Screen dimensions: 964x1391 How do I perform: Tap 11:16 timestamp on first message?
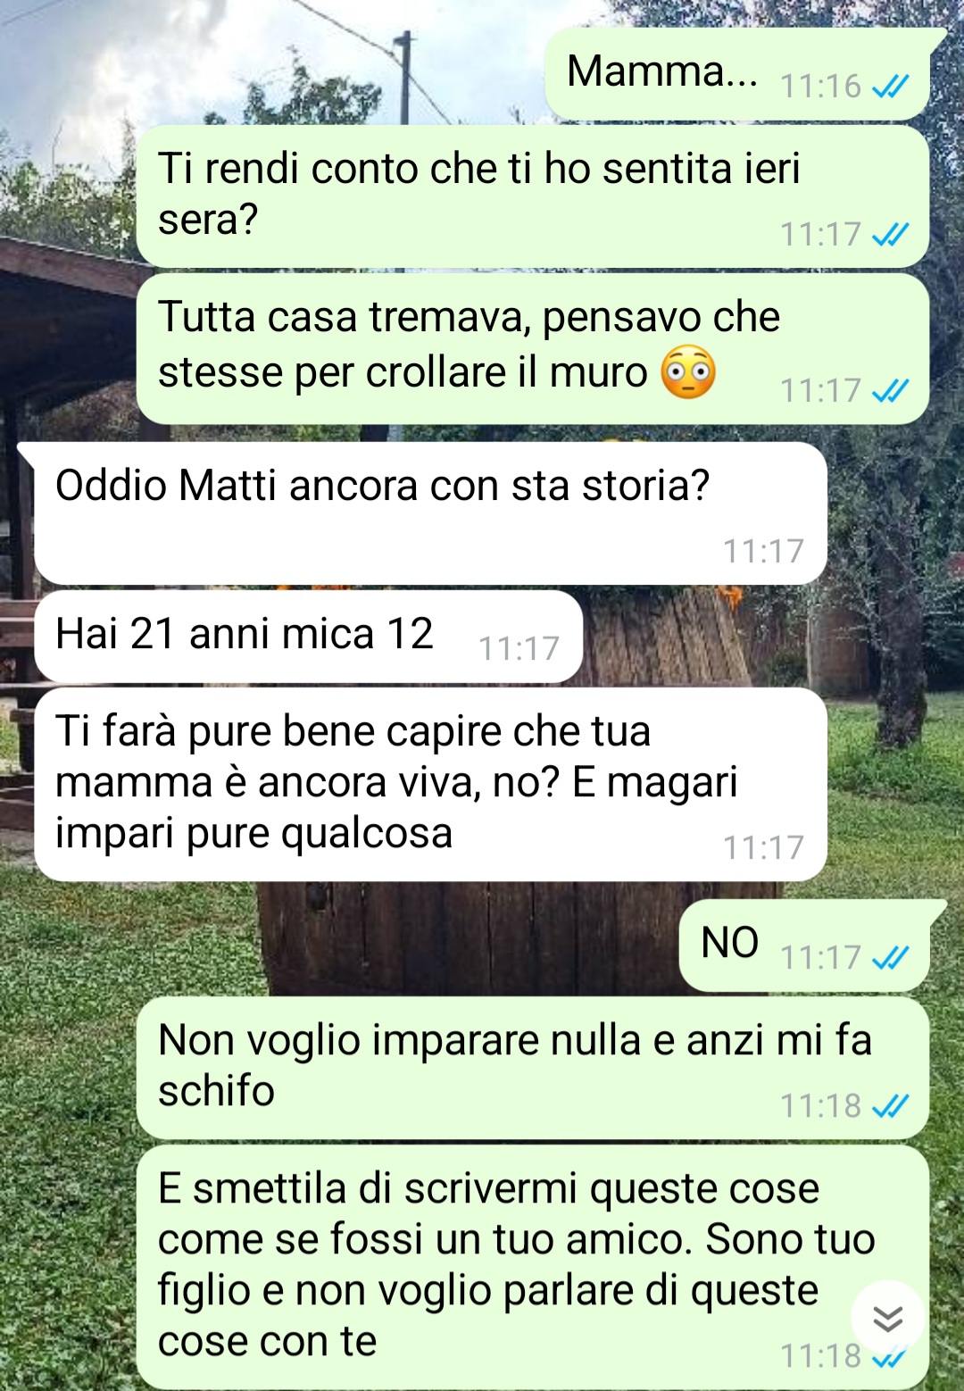(x=820, y=87)
